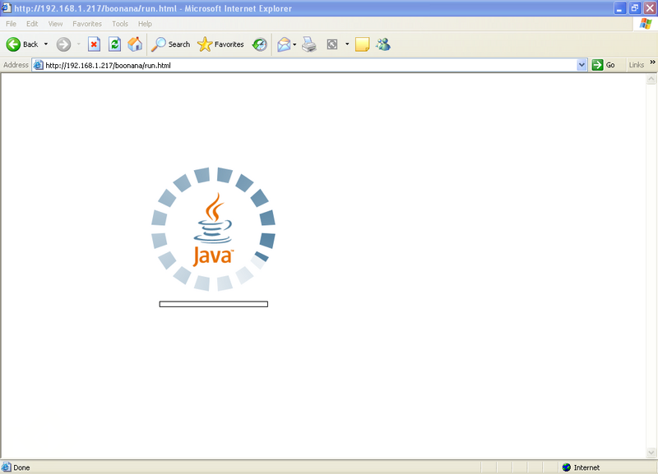Click the address bar URL field

pyautogui.click(x=311, y=65)
